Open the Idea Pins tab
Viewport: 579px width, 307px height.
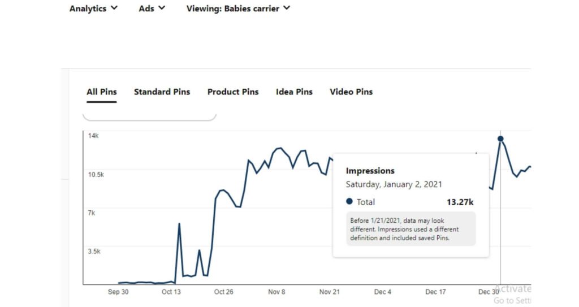click(294, 92)
